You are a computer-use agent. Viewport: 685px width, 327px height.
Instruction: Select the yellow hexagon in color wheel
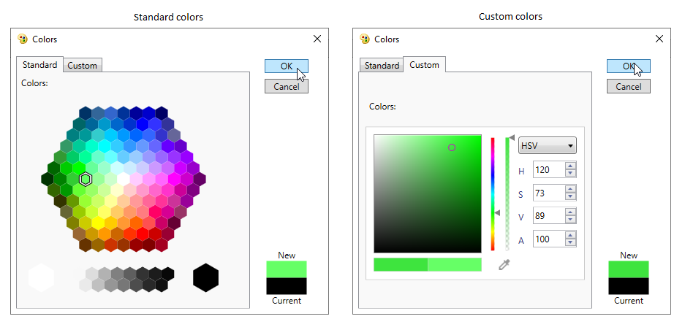click(x=98, y=223)
